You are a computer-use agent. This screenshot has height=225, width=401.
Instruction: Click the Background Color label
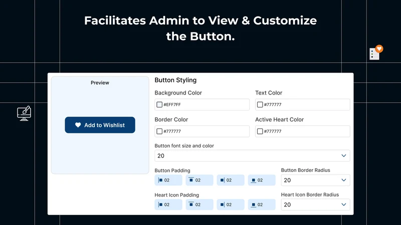click(178, 93)
